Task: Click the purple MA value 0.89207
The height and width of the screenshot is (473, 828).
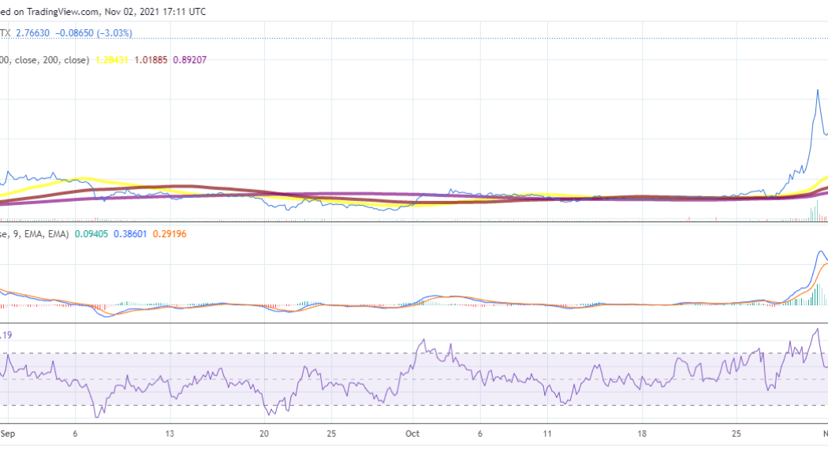Action: click(x=189, y=58)
